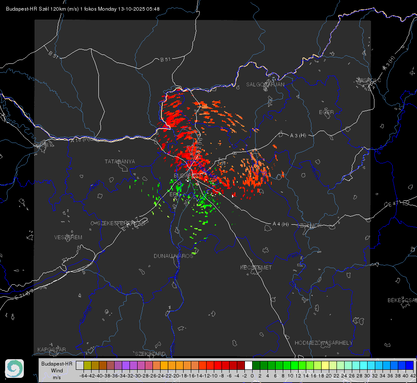This screenshot has width=417, height=383.
Task: Click the TATABÁNYA city label
Action: 120,161
